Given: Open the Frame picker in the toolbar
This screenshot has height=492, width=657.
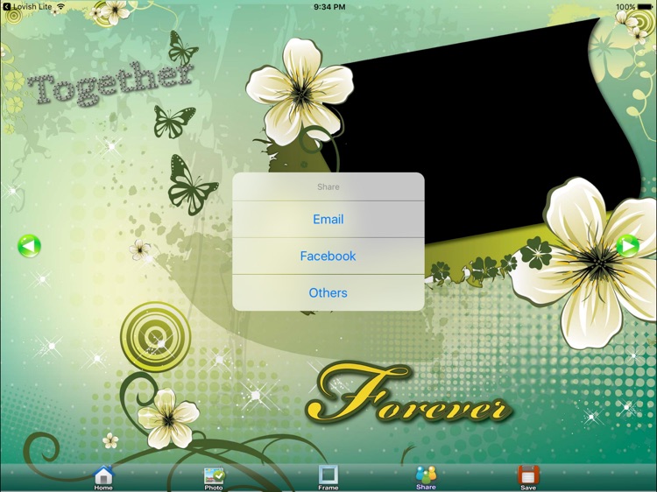Looking at the screenshot, I should coord(328,478).
